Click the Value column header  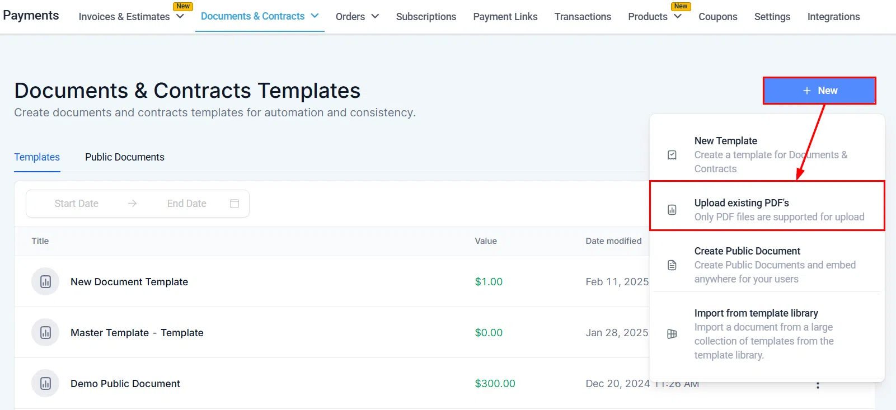(x=486, y=241)
